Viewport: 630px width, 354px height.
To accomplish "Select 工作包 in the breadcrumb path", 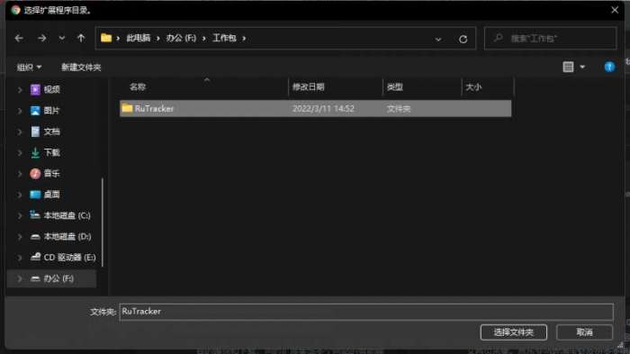I will coord(224,38).
